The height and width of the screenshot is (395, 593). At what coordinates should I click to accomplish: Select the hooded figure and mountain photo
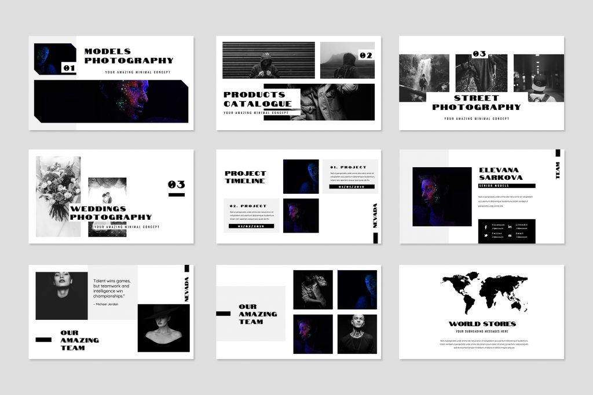pyautogui.click(x=347, y=60)
